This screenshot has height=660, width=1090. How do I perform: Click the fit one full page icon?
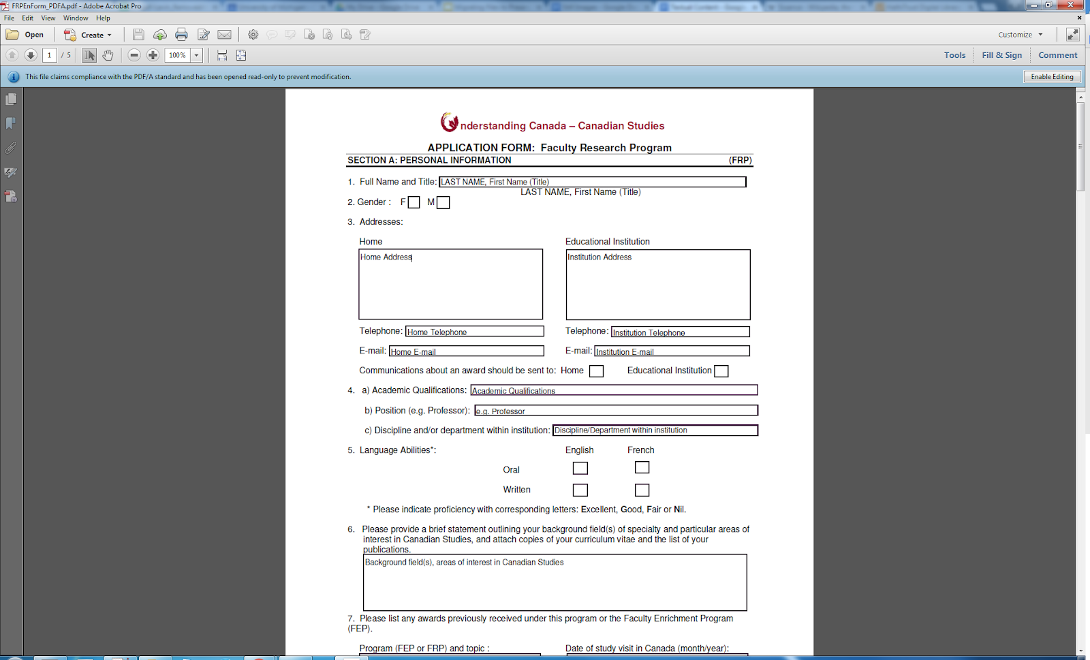coord(241,55)
